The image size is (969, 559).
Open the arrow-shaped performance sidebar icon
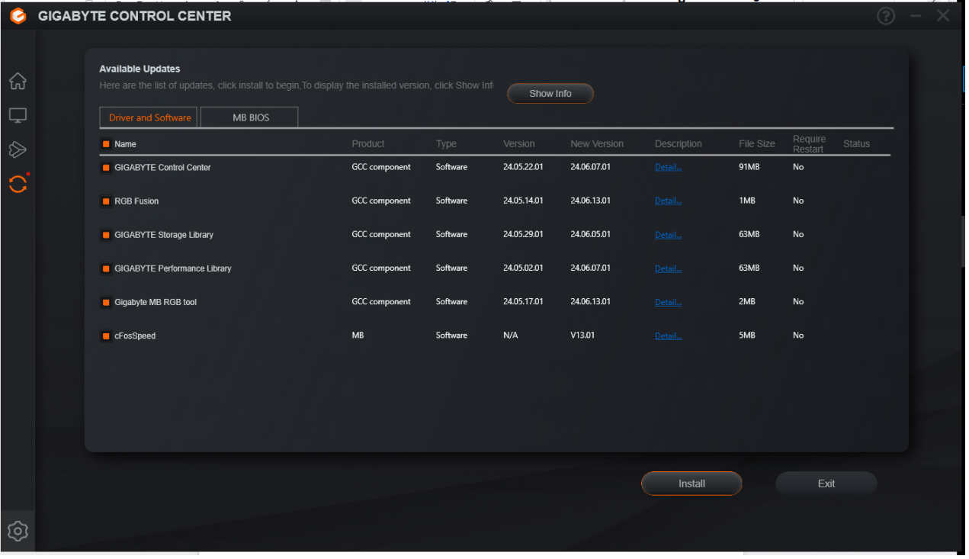(x=18, y=149)
